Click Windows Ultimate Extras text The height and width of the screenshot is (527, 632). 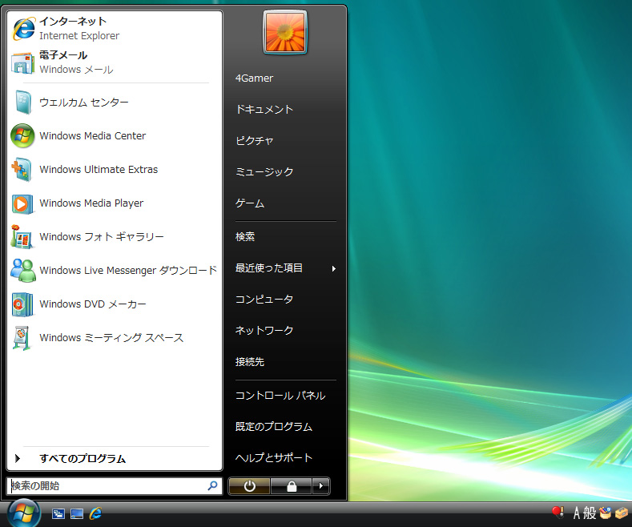tap(99, 170)
